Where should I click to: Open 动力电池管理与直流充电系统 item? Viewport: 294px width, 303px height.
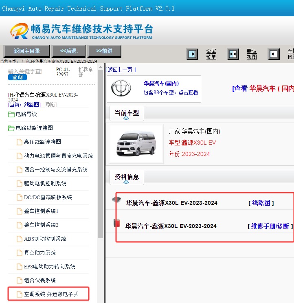(58, 156)
